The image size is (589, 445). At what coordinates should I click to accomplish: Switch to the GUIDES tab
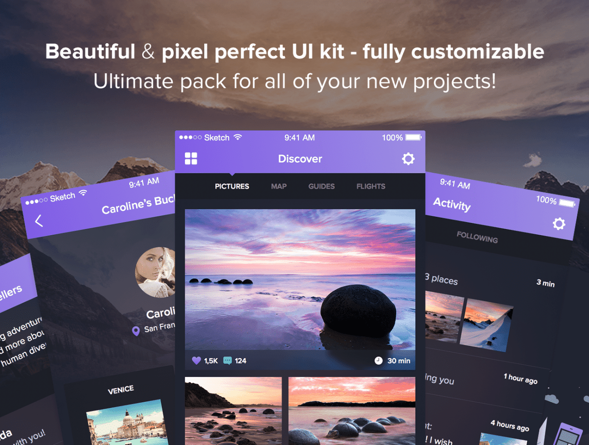pos(321,186)
